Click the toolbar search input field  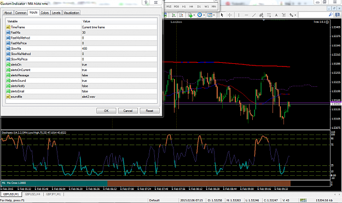[x=313, y=15]
